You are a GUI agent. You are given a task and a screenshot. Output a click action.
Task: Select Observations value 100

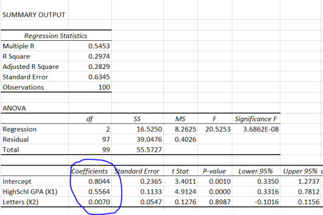pos(104,87)
